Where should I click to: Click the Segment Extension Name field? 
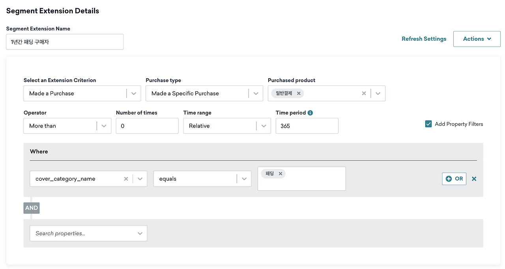(x=65, y=42)
